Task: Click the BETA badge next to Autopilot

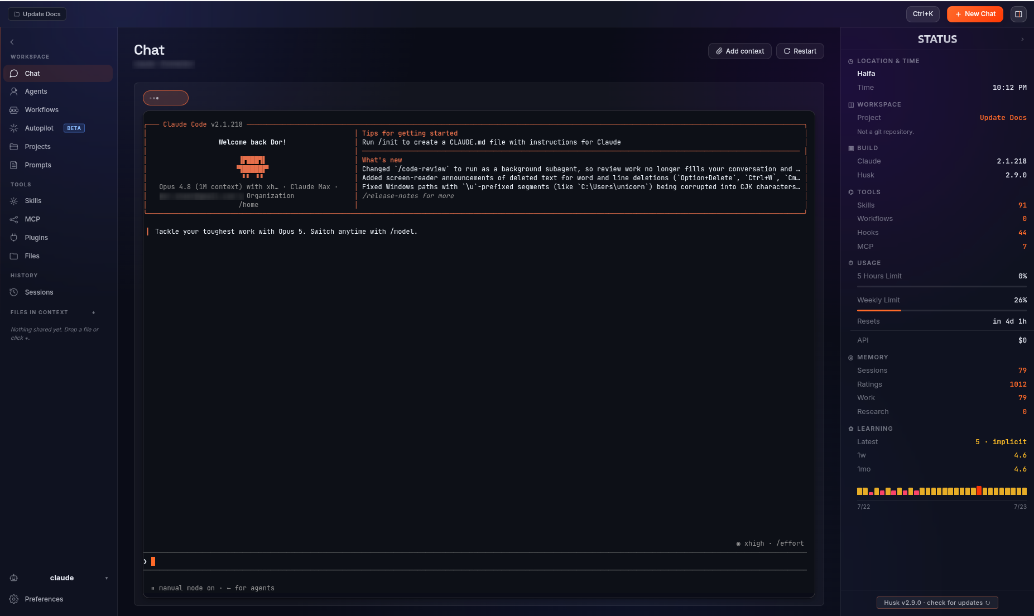Action: pyautogui.click(x=74, y=128)
